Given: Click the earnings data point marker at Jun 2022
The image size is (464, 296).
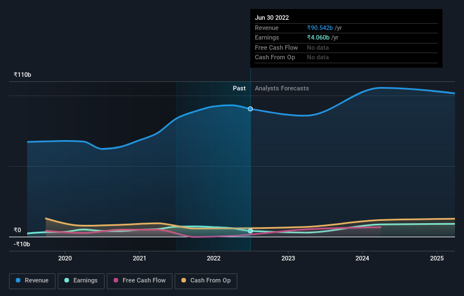Looking at the screenshot, I should [x=250, y=231].
